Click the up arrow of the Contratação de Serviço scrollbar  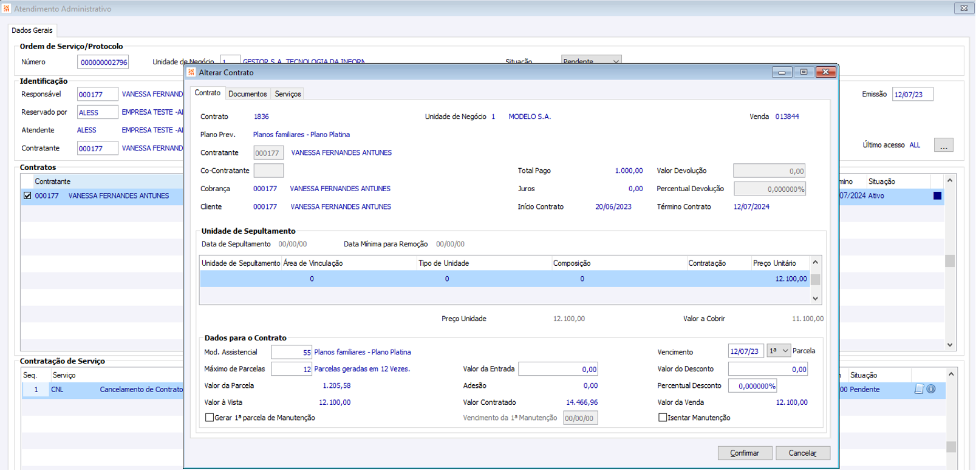point(951,374)
